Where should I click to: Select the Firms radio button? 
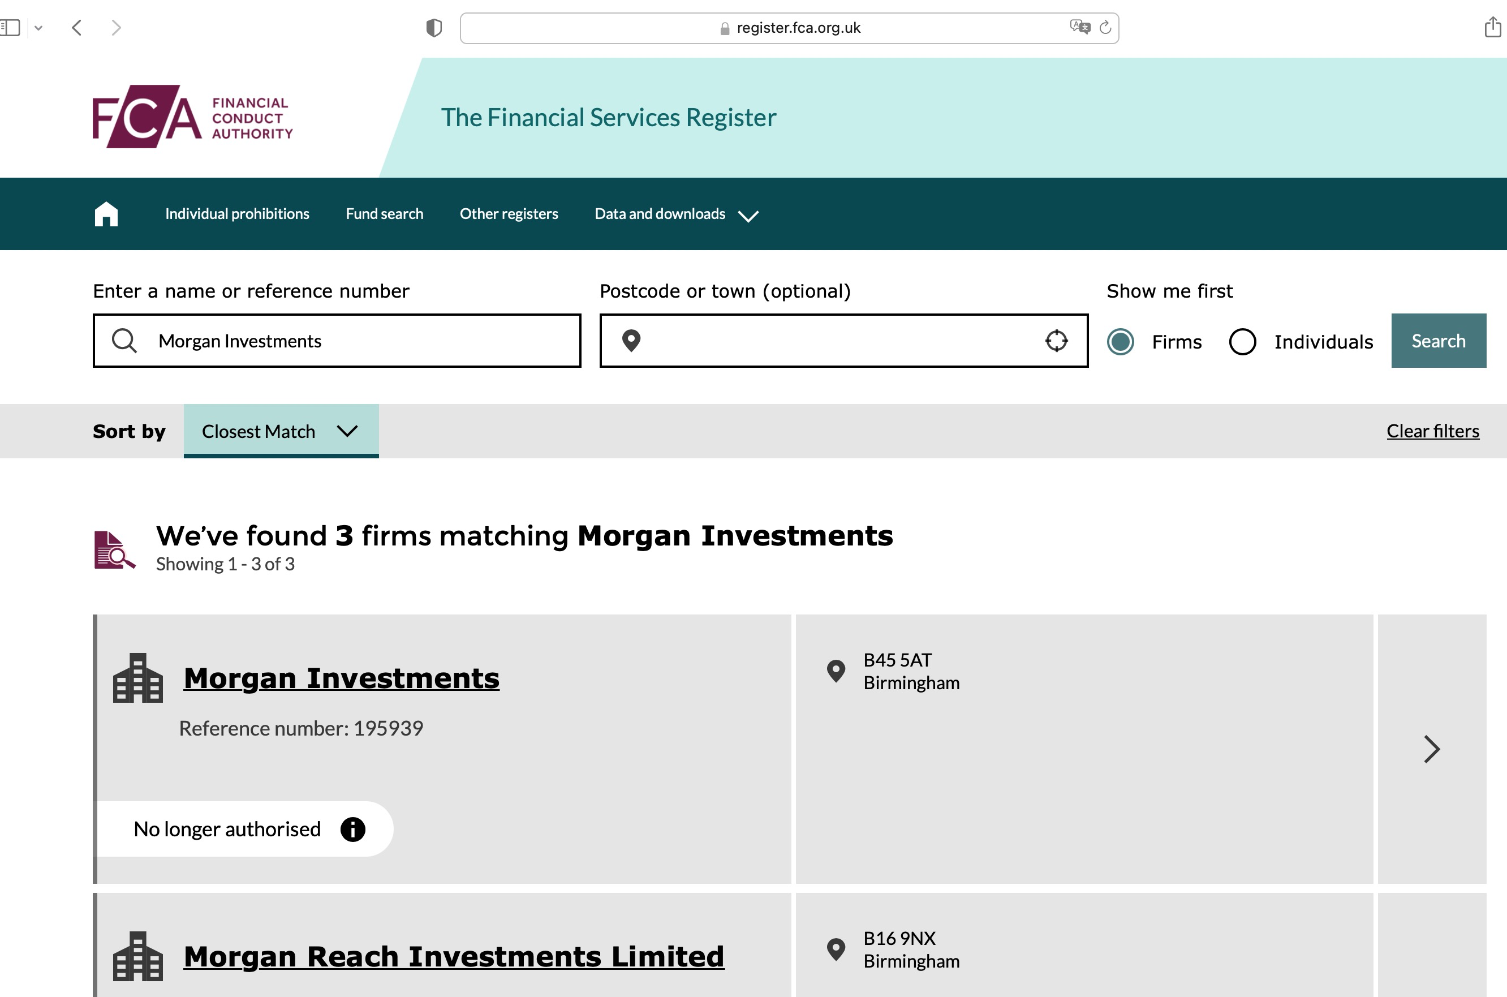coord(1121,341)
